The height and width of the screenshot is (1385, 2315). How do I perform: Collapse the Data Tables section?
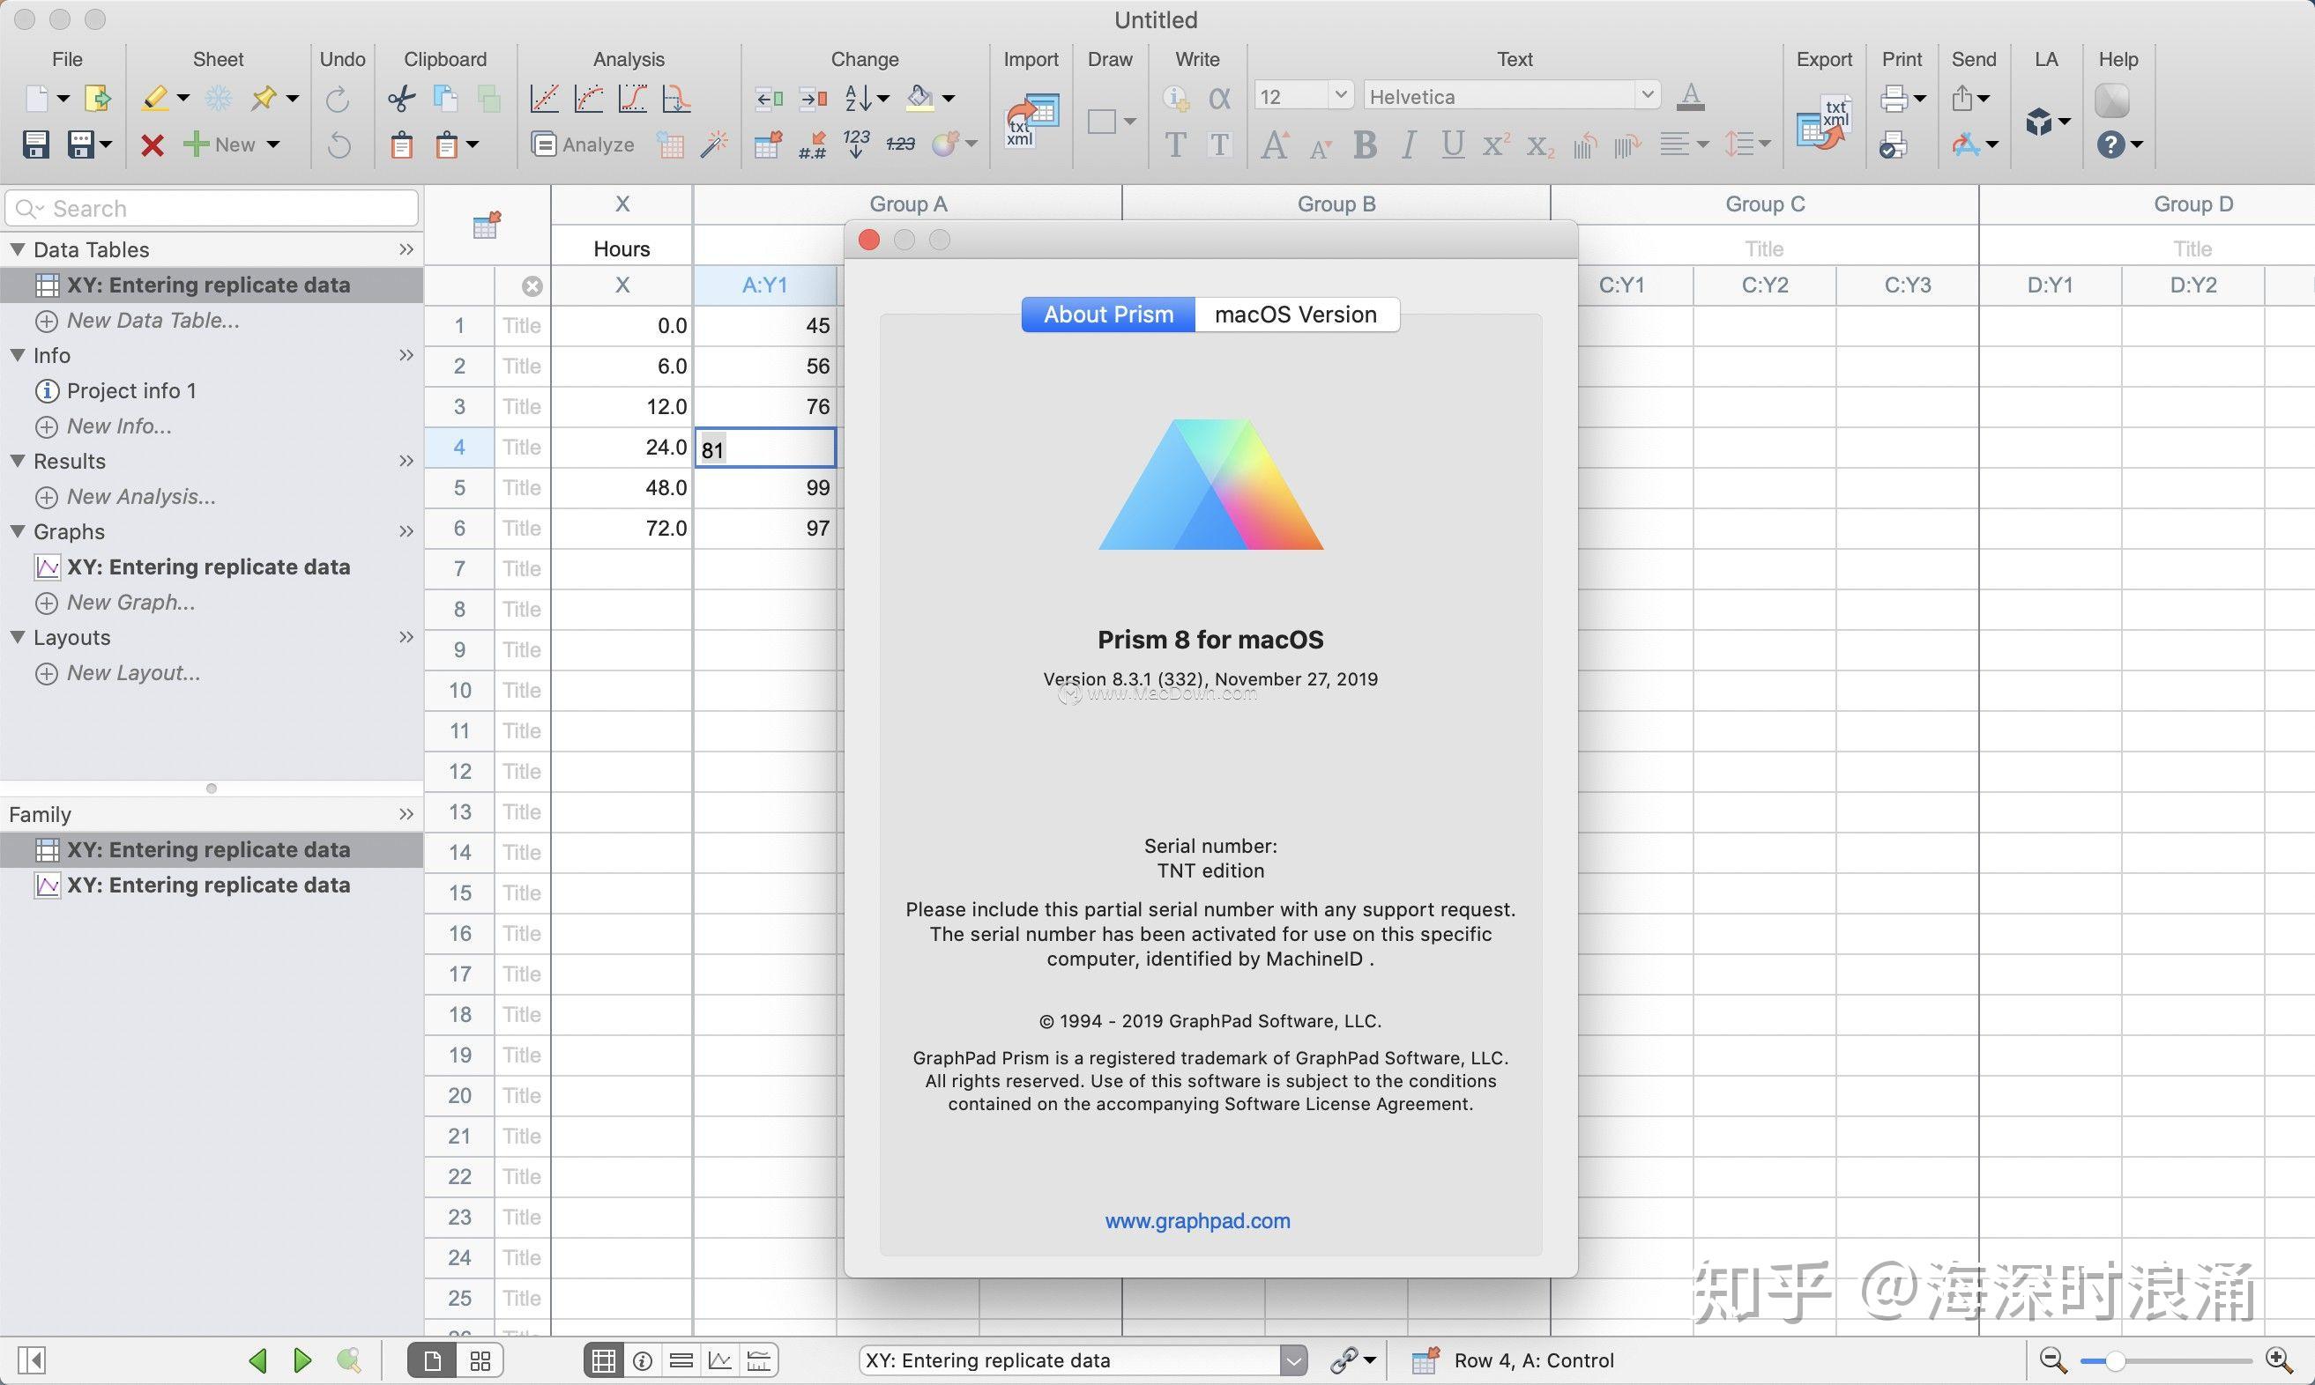click(x=16, y=249)
